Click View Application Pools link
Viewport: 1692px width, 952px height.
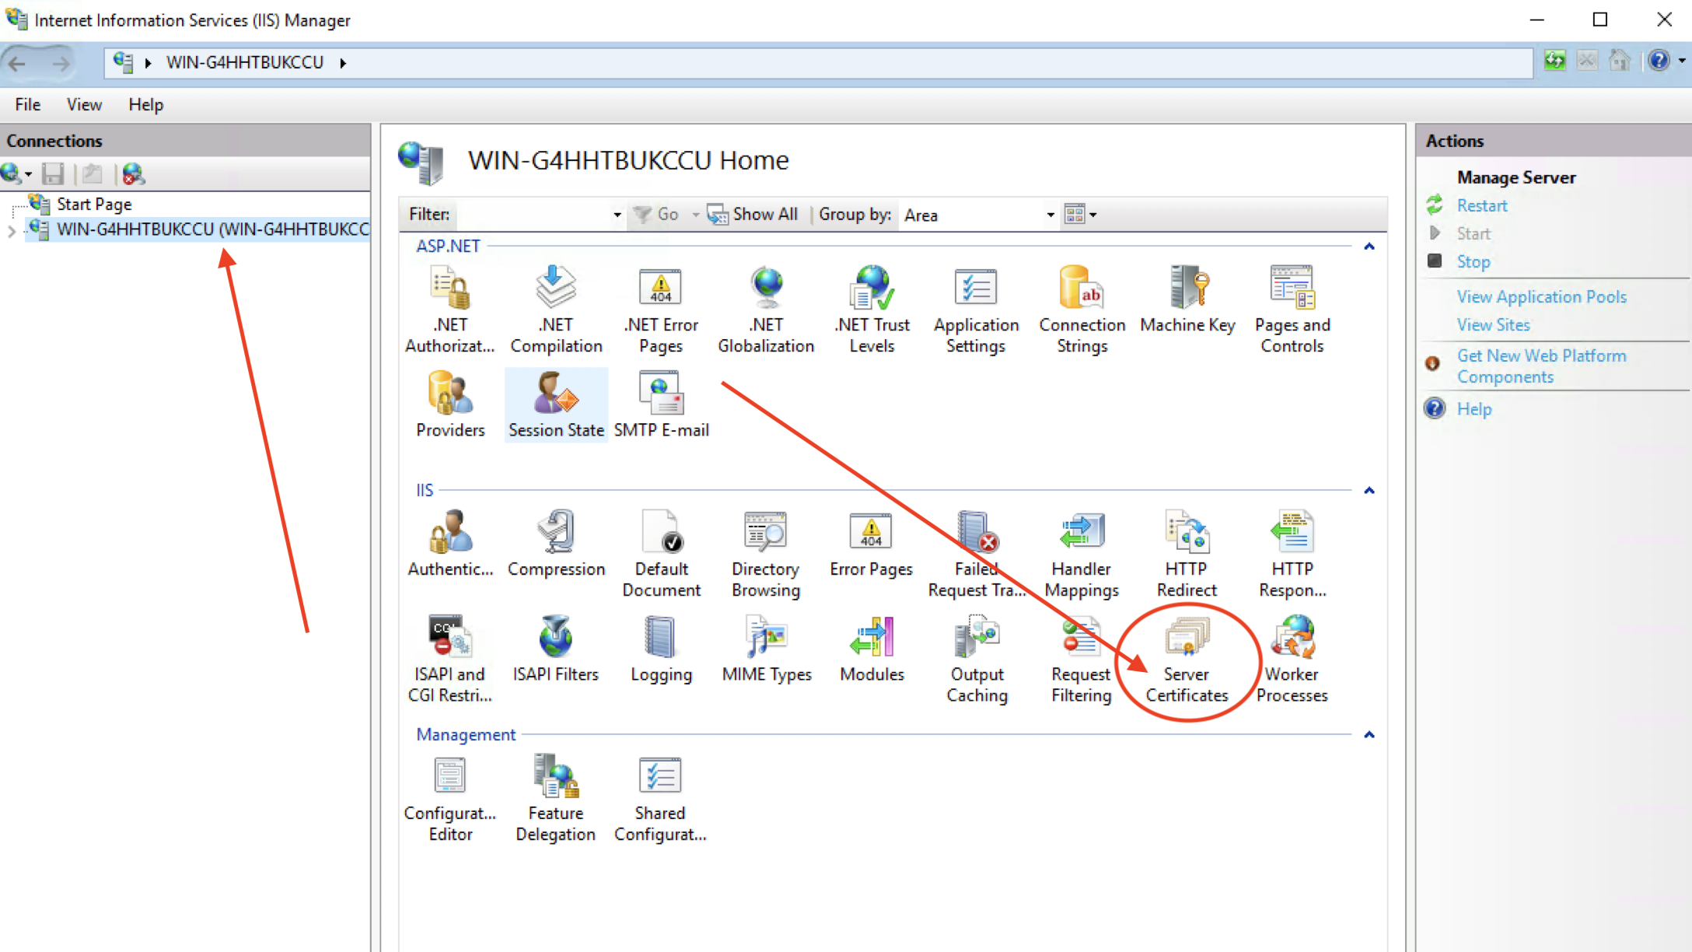click(1541, 296)
